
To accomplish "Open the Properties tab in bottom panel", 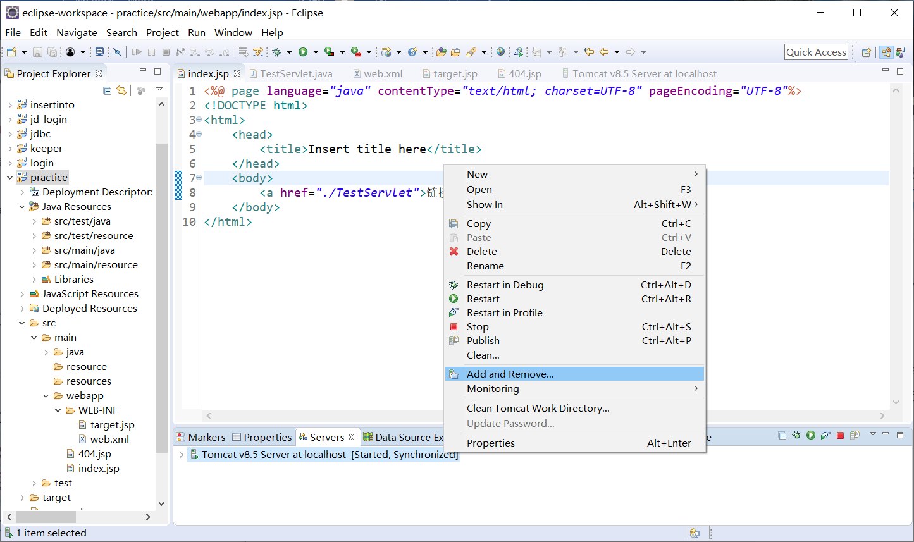I will pos(262,437).
